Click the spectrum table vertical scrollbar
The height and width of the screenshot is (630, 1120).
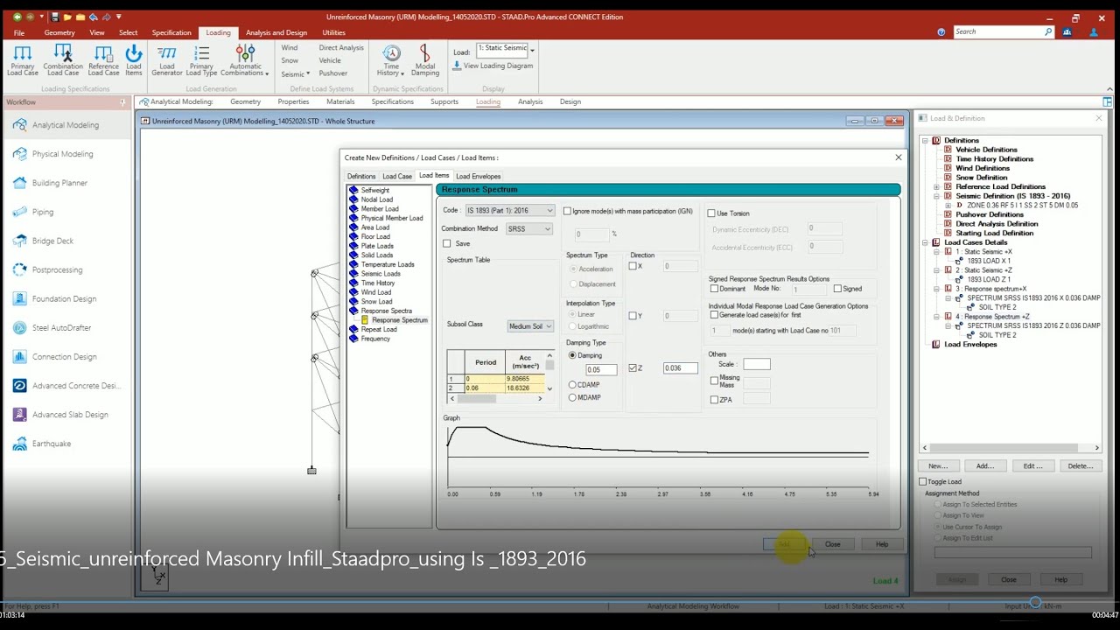(549, 372)
